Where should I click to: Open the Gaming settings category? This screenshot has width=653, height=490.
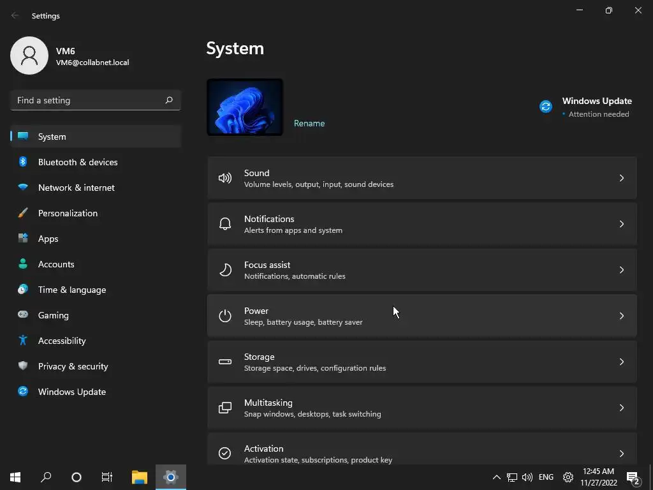54,315
